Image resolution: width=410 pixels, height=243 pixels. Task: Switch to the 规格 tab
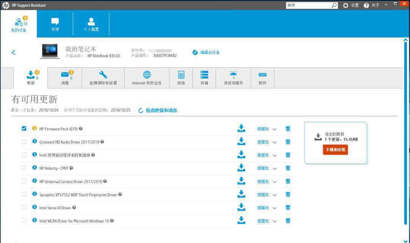coord(181,78)
